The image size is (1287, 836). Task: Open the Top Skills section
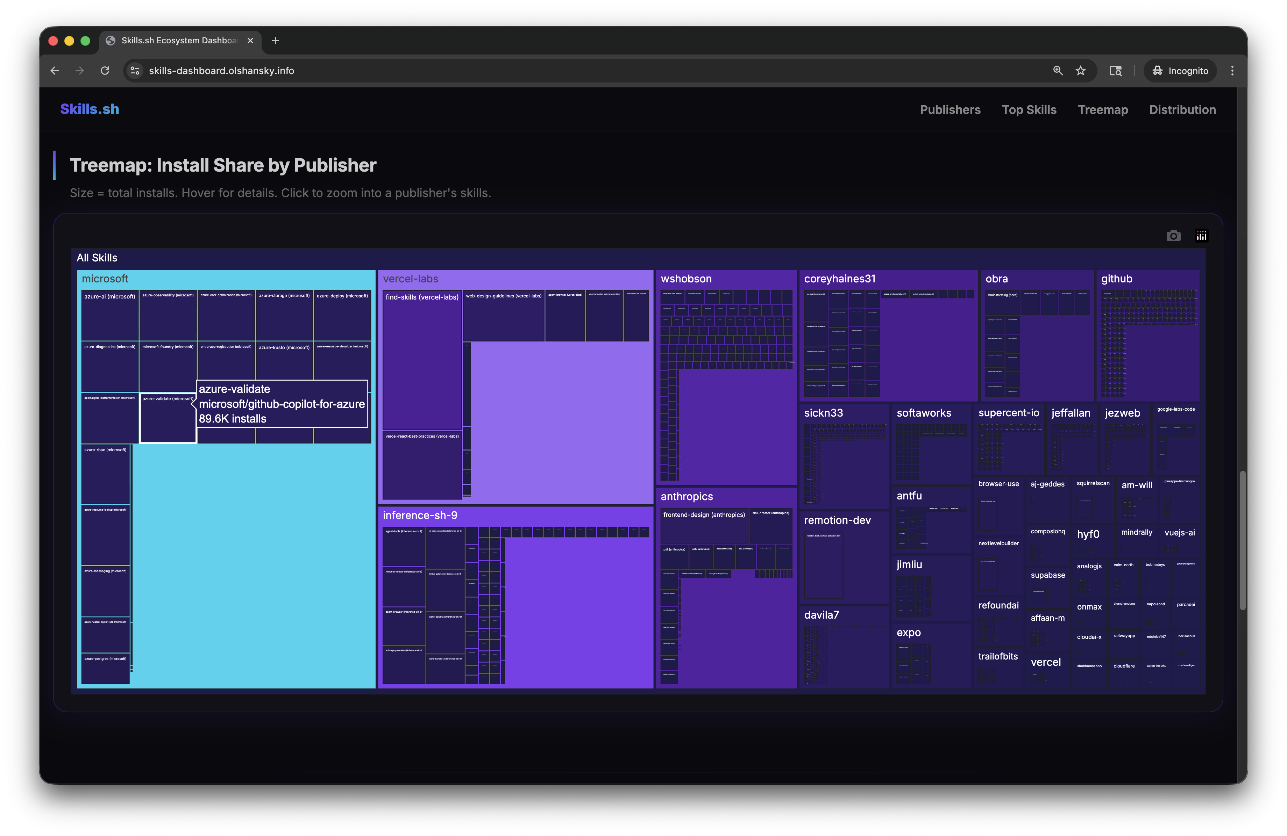[x=1029, y=109]
